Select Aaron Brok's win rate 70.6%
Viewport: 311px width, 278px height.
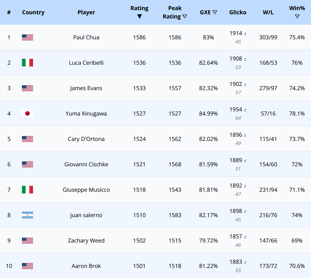point(297,266)
